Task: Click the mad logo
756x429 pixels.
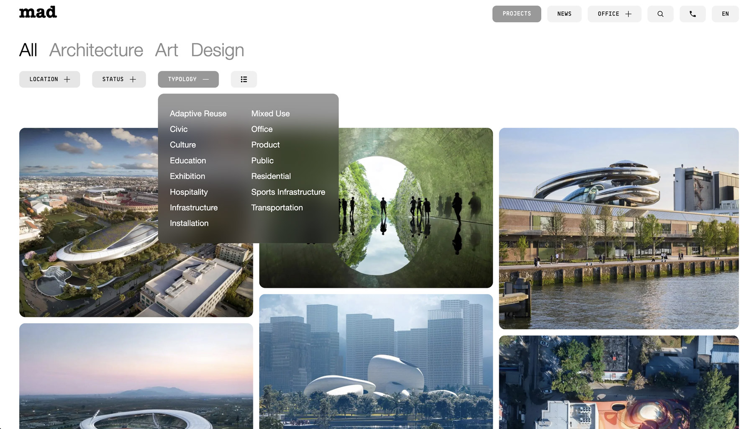Action: [x=38, y=13]
